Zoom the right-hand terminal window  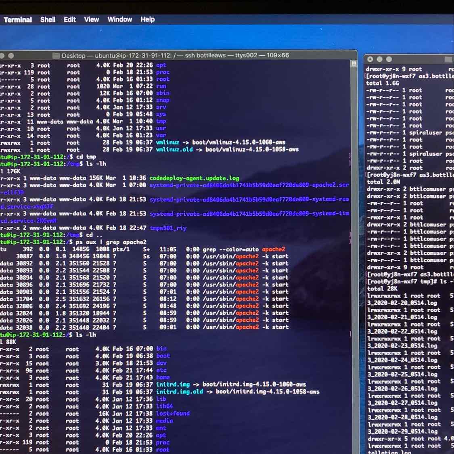(x=389, y=59)
